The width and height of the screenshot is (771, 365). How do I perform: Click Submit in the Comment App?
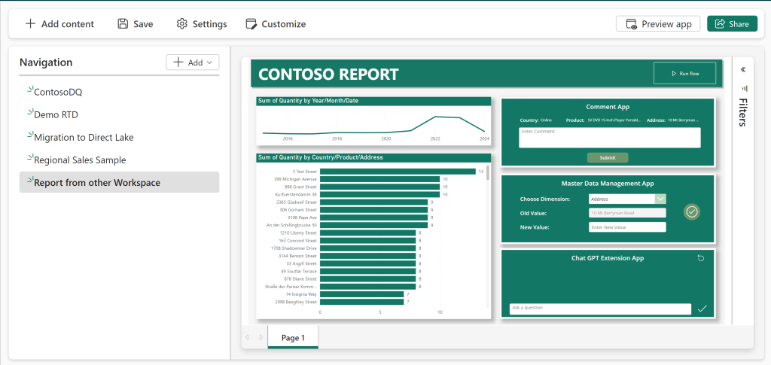pyautogui.click(x=607, y=157)
